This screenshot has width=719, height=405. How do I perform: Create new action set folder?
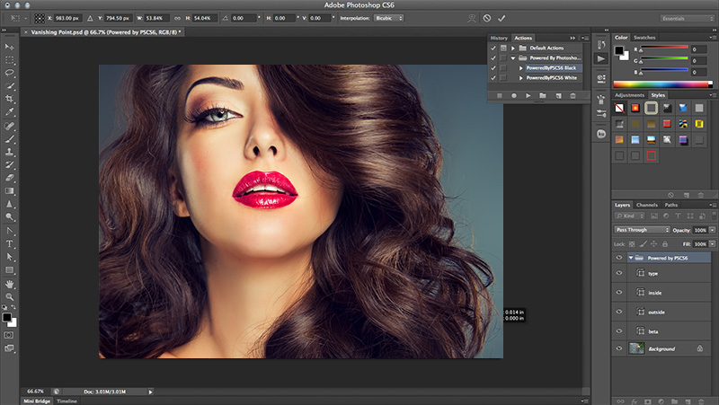543,95
